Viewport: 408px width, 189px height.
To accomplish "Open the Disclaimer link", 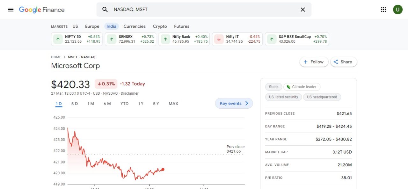I will tap(130, 93).
